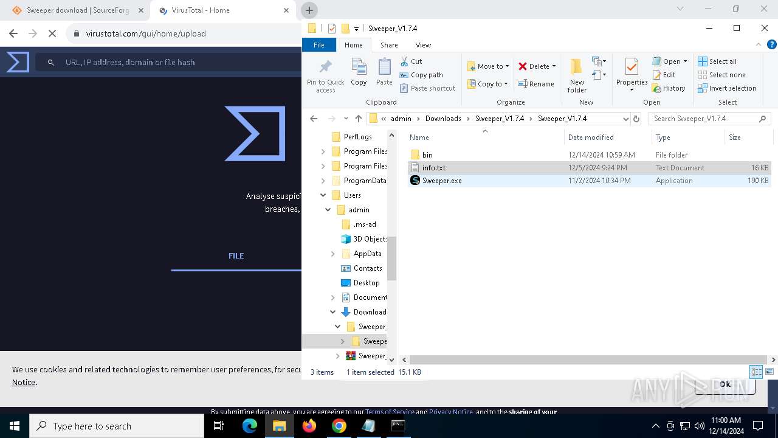Screen dimensions: 778x438
Task: Click Pin to Quick access icon
Action: click(x=325, y=67)
